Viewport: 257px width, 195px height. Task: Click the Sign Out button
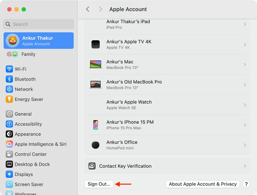[99, 184]
